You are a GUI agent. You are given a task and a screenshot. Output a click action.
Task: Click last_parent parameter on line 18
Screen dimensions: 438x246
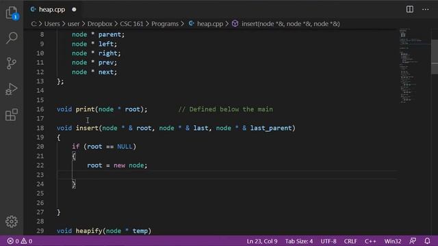[x=271, y=128]
